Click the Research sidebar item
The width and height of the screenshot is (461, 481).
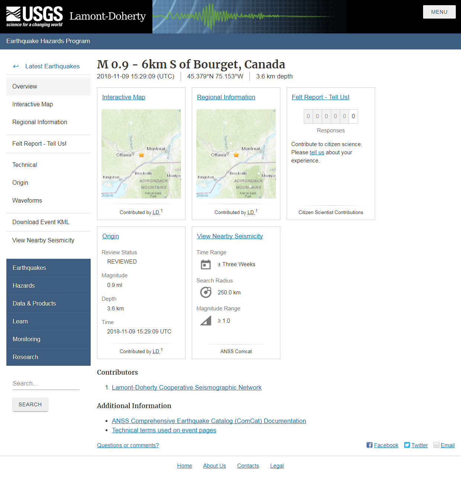pyautogui.click(x=25, y=357)
